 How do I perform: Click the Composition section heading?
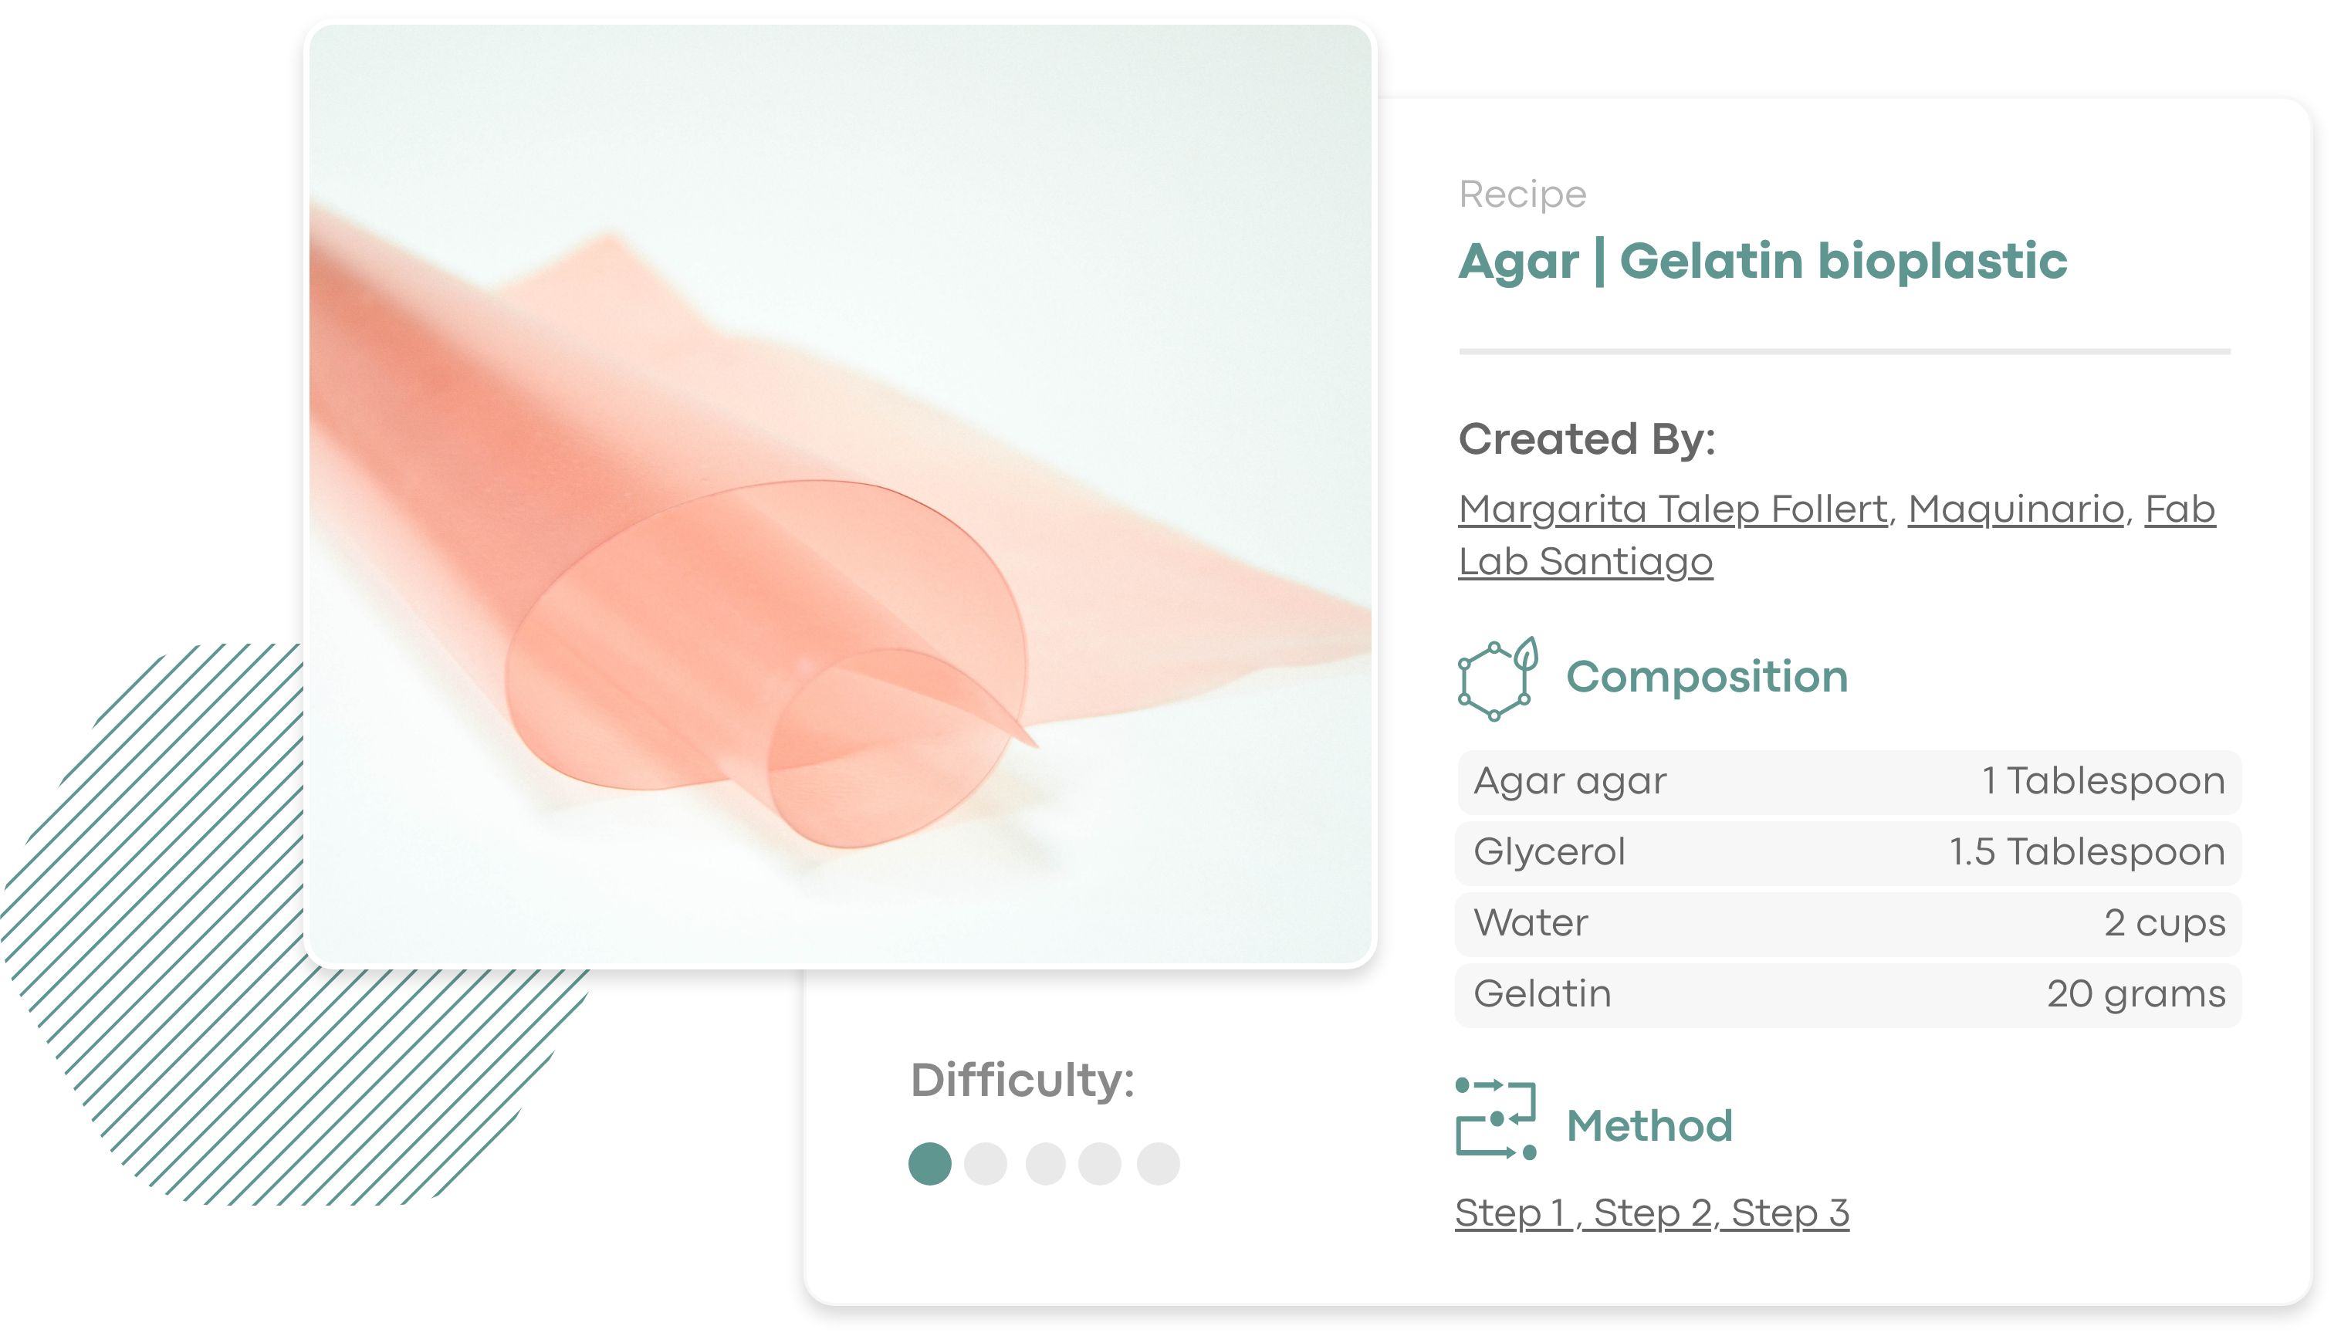(x=1707, y=677)
